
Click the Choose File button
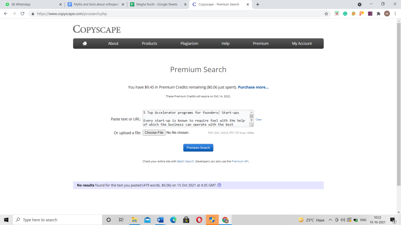click(x=154, y=133)
